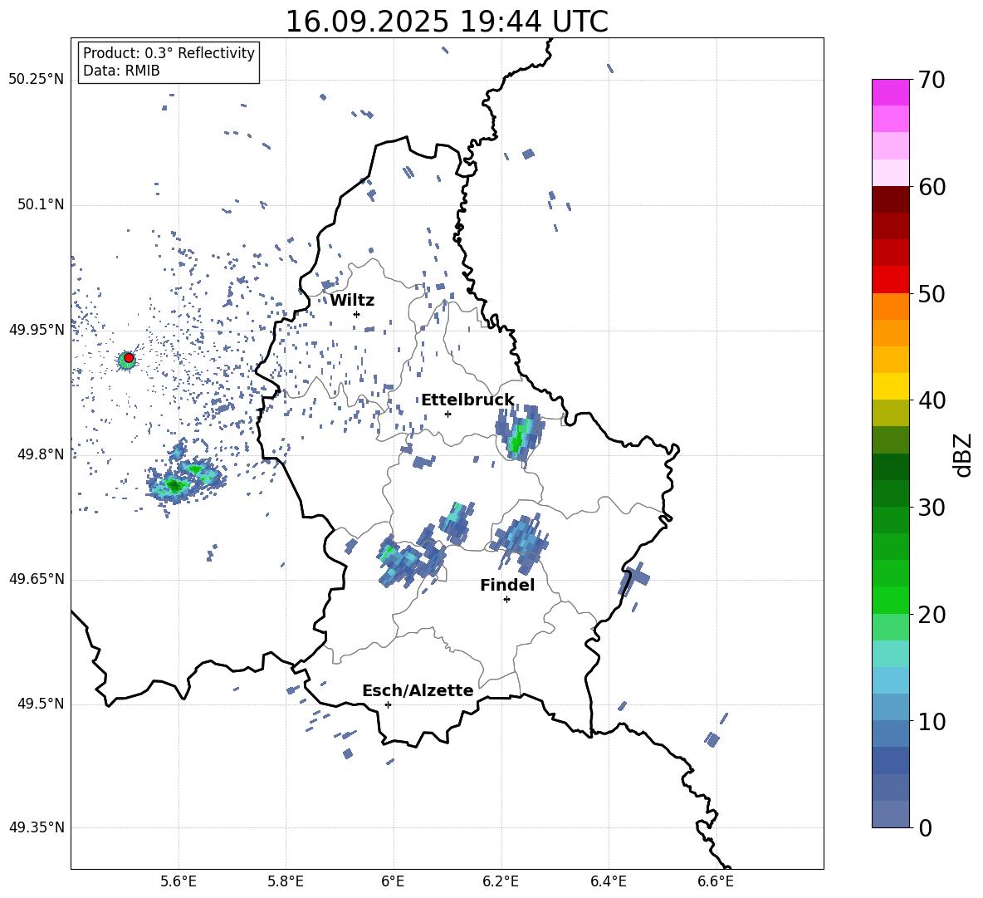Click the Findel city label
This screenshot has height=898, width=983.
click(507, 585)
